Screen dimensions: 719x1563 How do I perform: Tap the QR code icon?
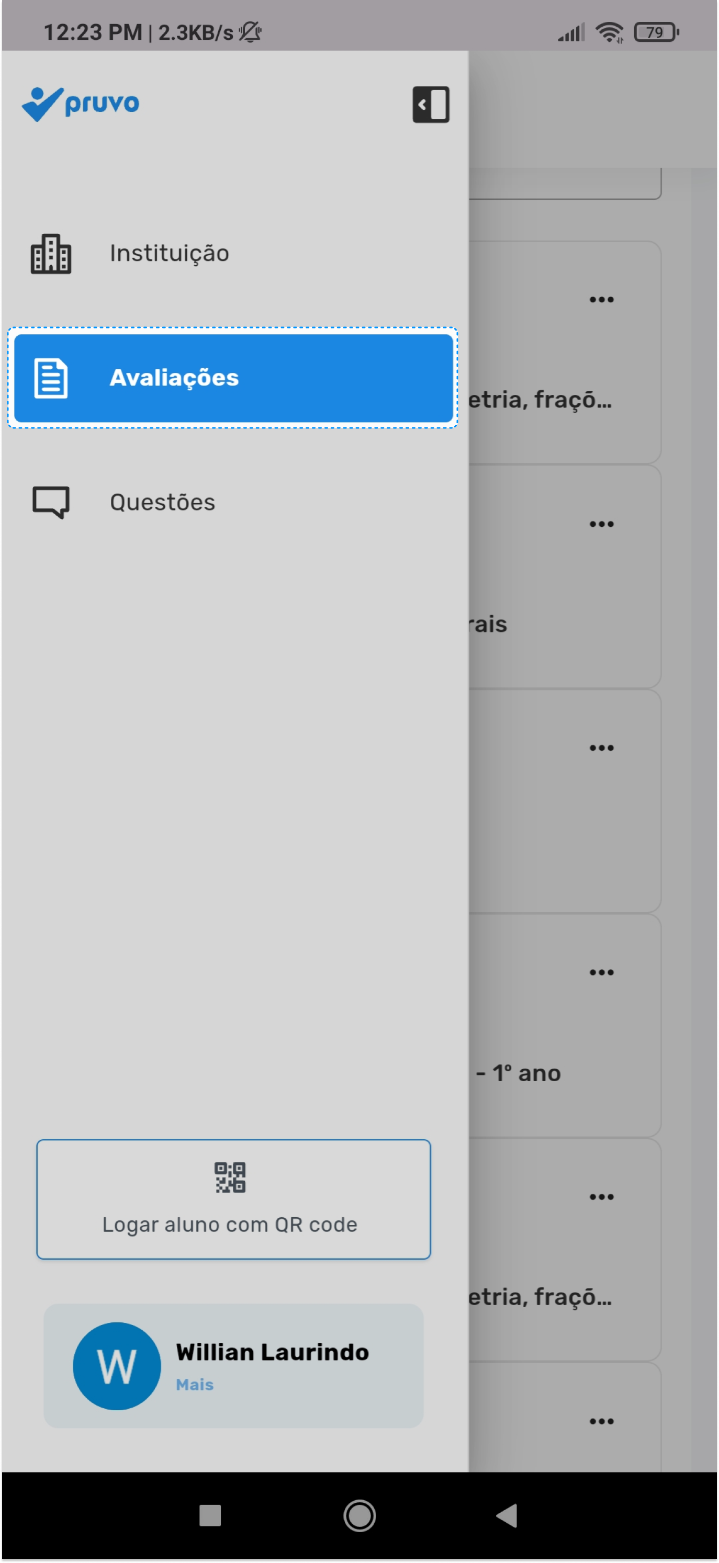(x=230, y=1177)
